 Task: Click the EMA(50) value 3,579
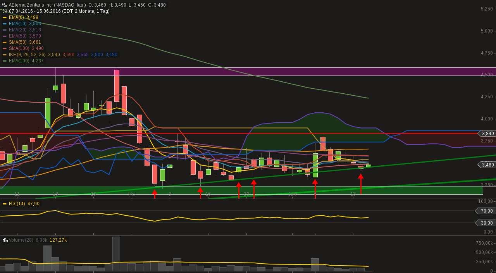[x=35, y=36]
